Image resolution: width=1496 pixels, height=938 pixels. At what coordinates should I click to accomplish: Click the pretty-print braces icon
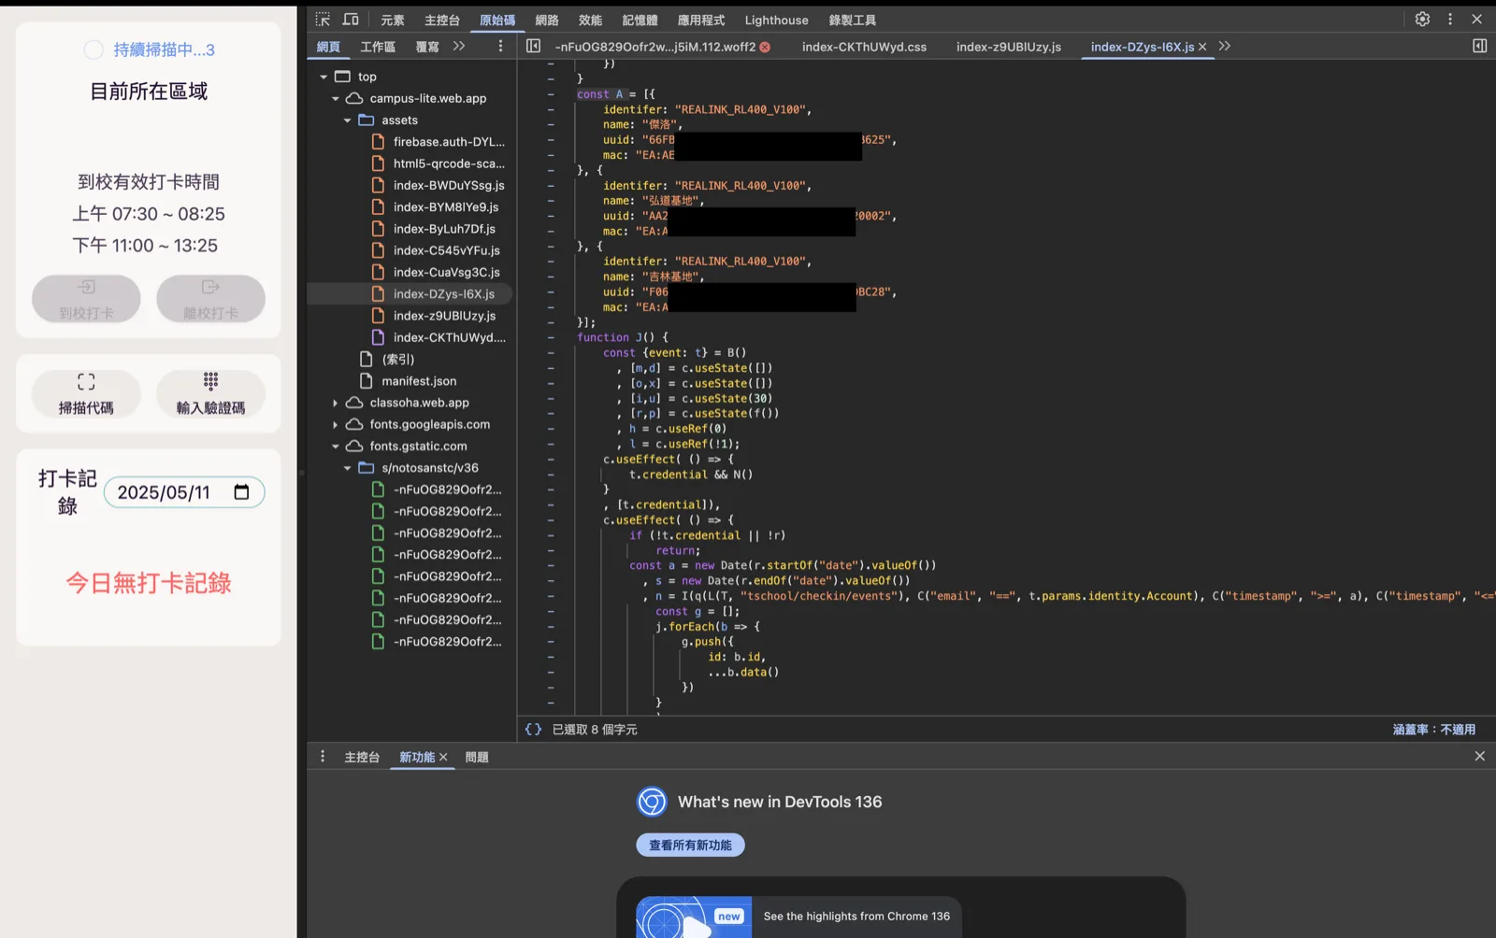coord(533,729)
